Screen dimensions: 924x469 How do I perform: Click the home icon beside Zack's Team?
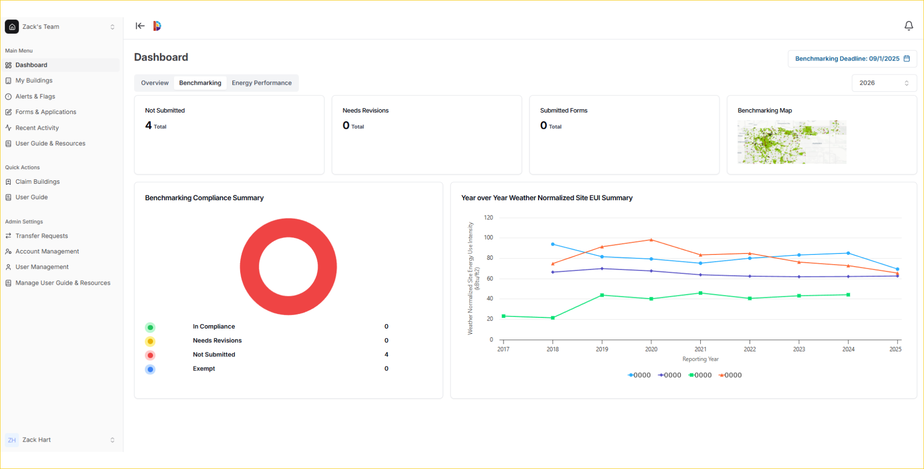12,27
